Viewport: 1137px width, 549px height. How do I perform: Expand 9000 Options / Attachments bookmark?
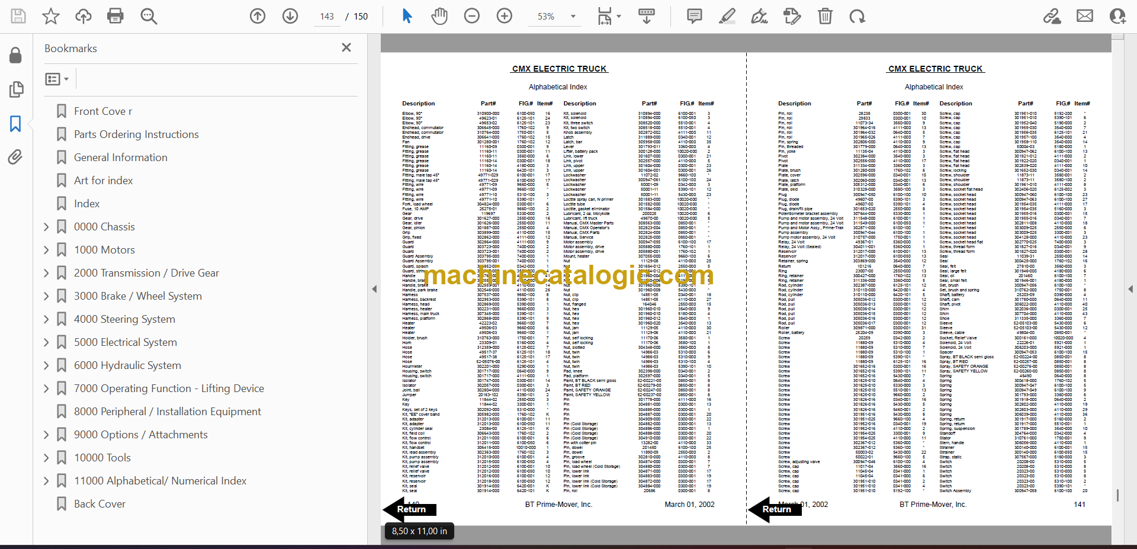pyautogui.click(x=47, y=435)
